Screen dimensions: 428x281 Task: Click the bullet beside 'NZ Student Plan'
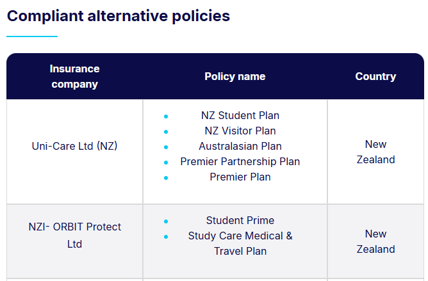pyautogui.click(x=166, y=116)
